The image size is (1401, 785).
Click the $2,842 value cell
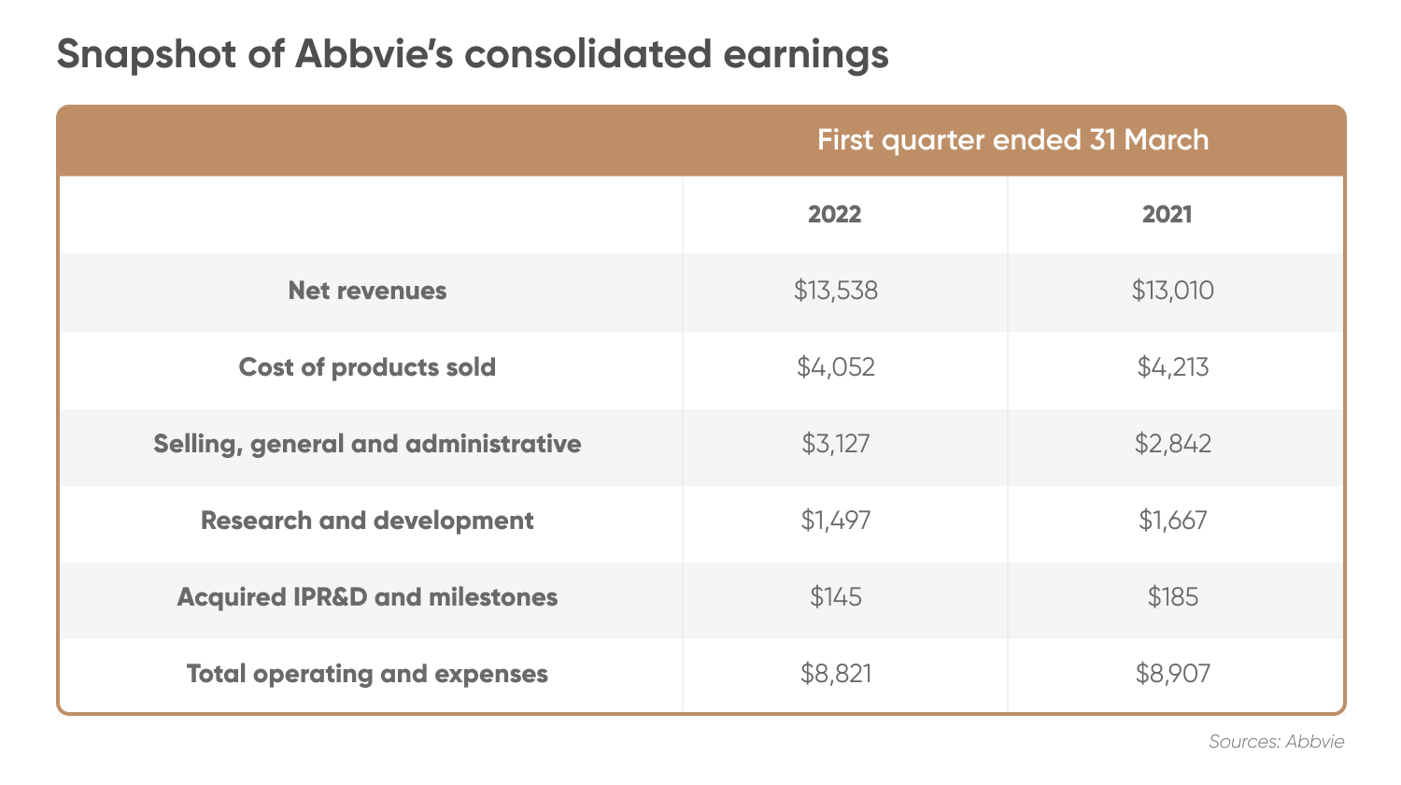point(1172,444)
